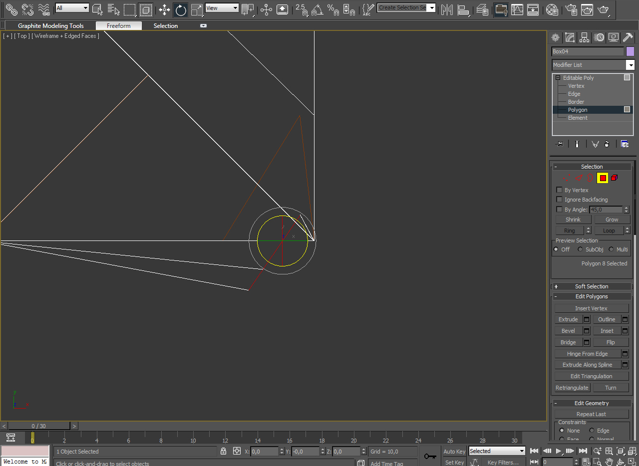Open the Modifier List dropdown
The width and height of the screenshot is (639, 466).
pyautogui.click(x=593, y=65)
